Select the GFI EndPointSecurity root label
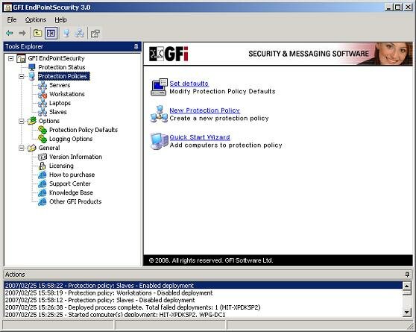 pos(56,58)
